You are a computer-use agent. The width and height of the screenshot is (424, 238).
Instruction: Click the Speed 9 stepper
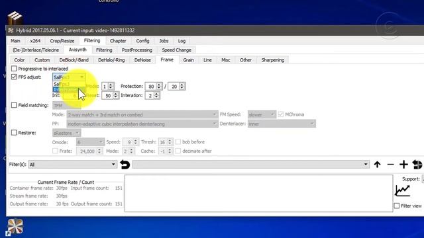(x=131, y=142)
